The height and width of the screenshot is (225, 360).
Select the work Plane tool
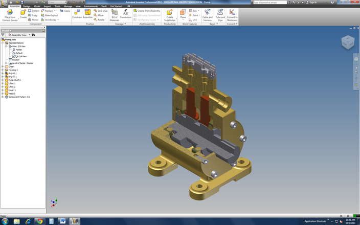coord(183,14)
